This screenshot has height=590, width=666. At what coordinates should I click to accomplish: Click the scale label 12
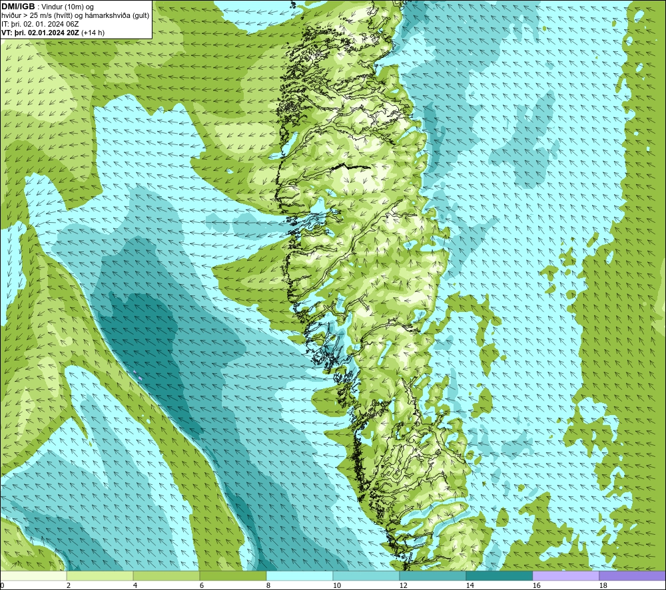click(x=403, y=585)
